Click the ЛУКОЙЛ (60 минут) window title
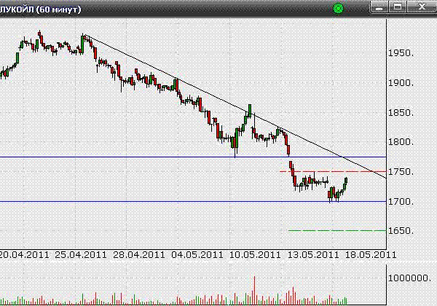437x306 pixels. tap(40, 9)
